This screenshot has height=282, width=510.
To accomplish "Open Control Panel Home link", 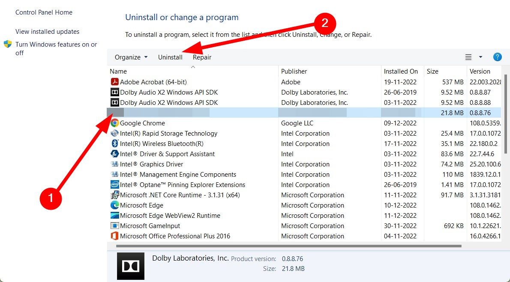I will 44,12.
